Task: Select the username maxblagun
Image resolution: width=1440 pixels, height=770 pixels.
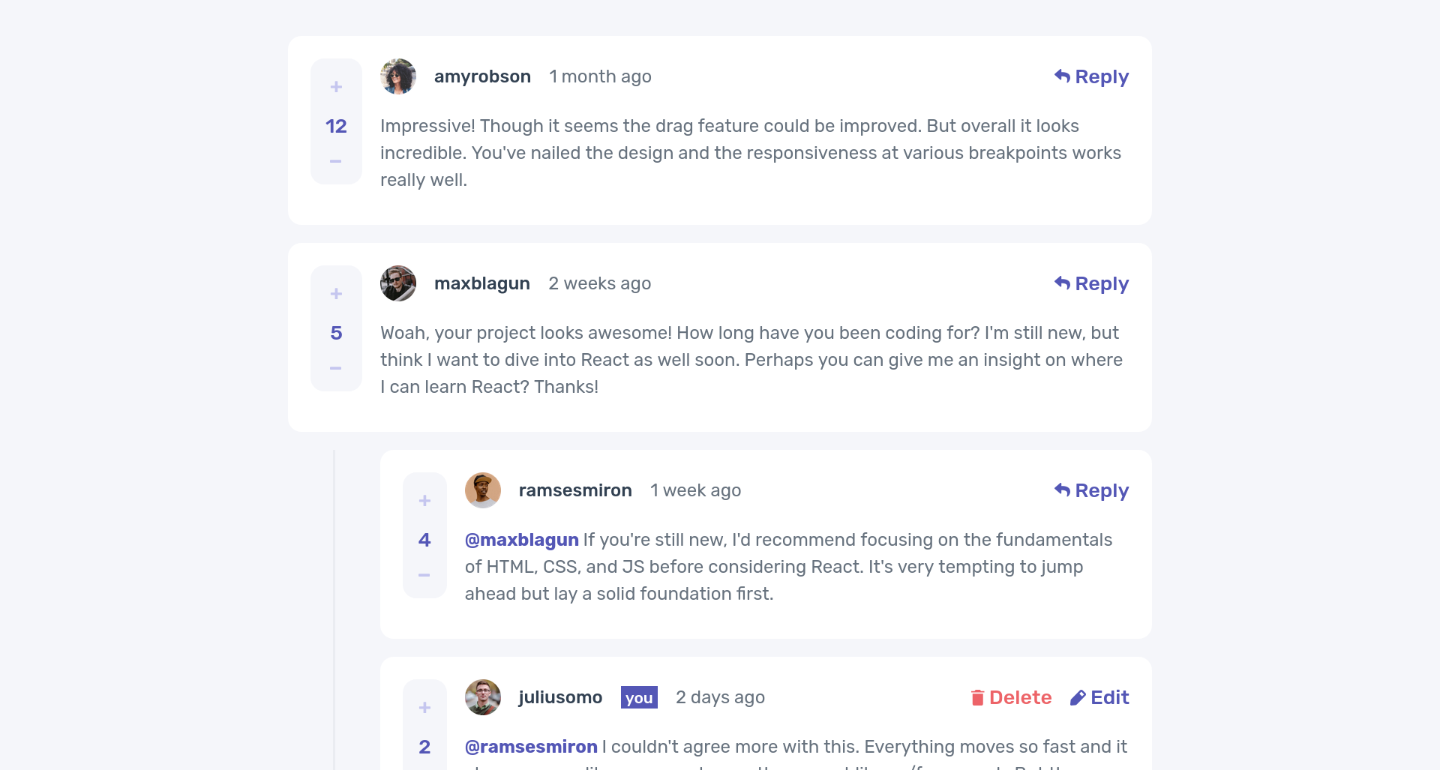Action: pyautogui.click(x=482, y=283)
